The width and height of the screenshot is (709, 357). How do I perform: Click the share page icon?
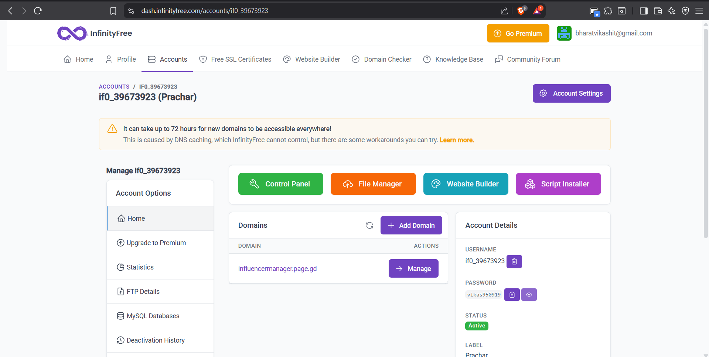tap(504, 11)
